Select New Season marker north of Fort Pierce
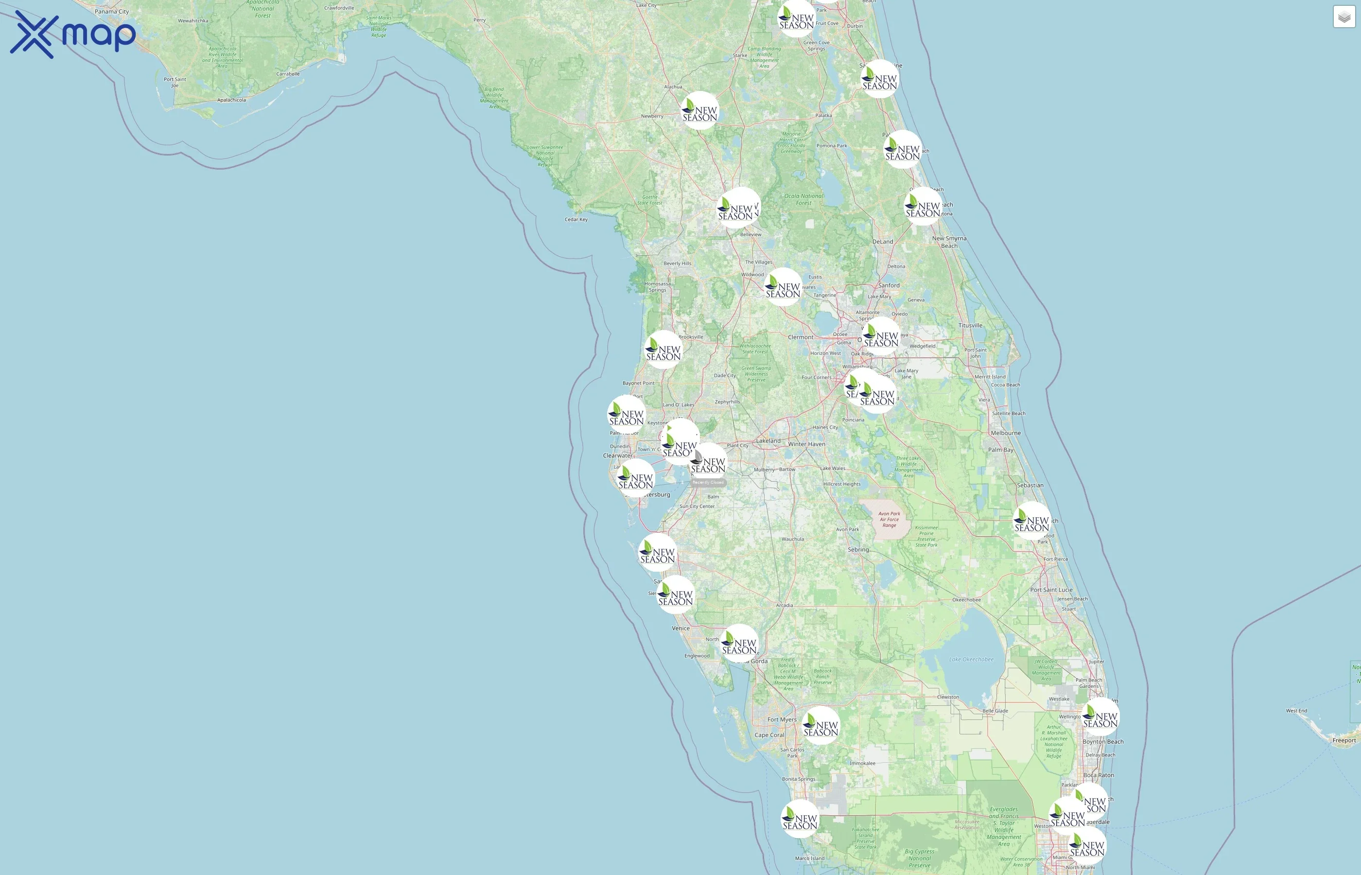 [1032, 521]
